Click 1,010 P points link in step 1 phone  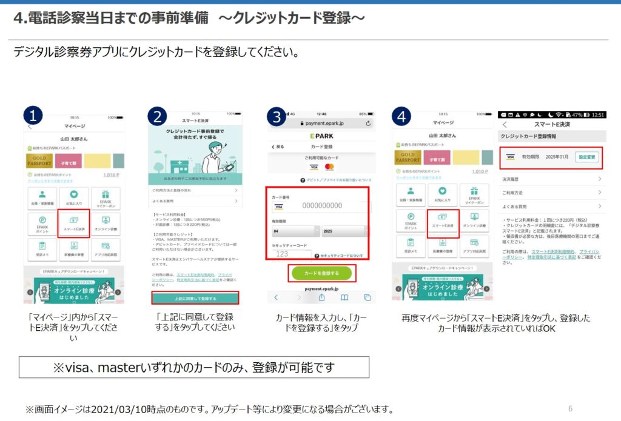tap(112, 174)
